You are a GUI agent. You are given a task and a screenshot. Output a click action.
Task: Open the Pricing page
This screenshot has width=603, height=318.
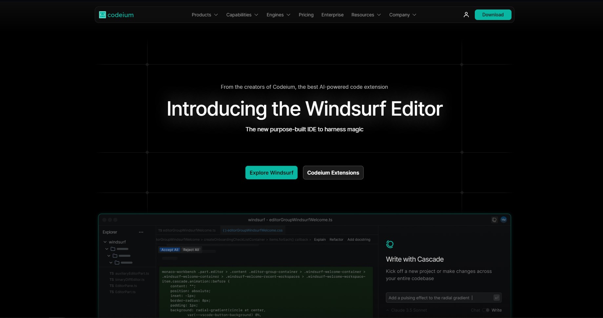(306, 15)
